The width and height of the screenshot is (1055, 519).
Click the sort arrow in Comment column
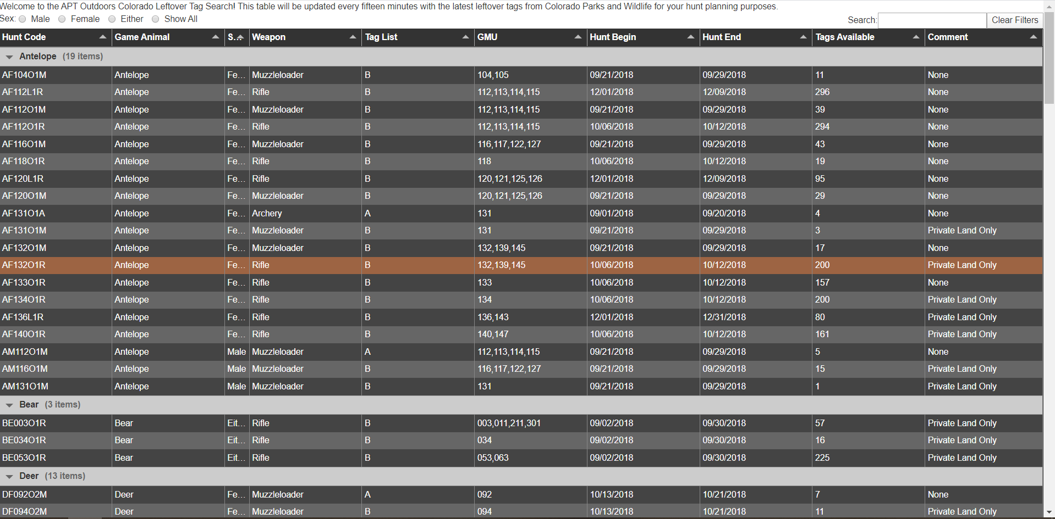coord(1033,37)
